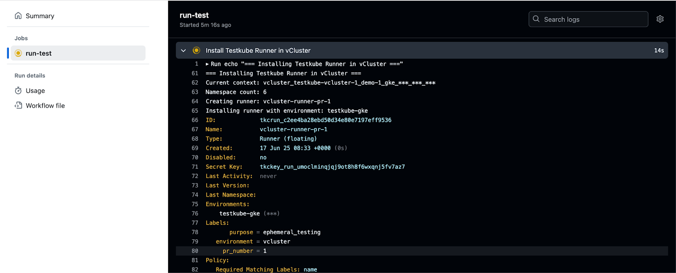This screenshot has height=273, width=676.
Task: Click the 'Last Namespace:' log label
Action: [231, 195]
